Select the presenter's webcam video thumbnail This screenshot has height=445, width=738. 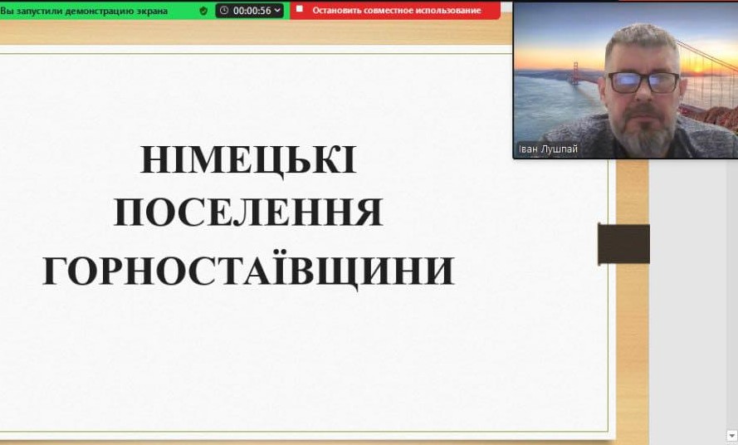[624, 79]
